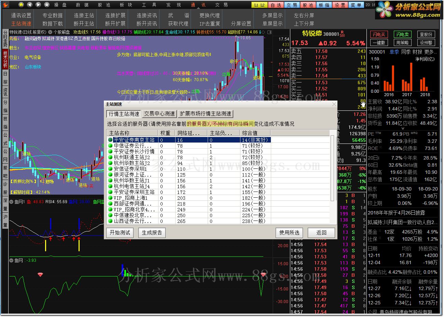Open the 发现 menu

coord(173,5)
